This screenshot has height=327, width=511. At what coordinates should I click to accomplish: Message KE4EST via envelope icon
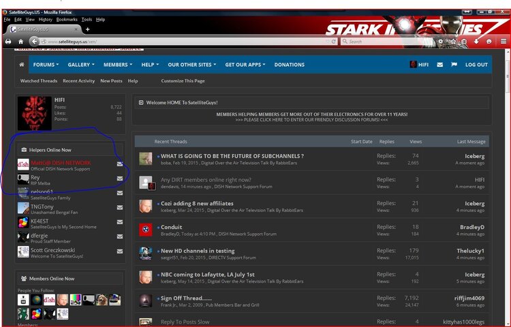pyautogui.click(x=120, y=222)
